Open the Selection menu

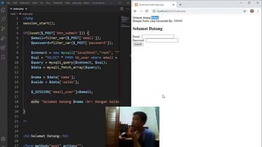(25, 3)
